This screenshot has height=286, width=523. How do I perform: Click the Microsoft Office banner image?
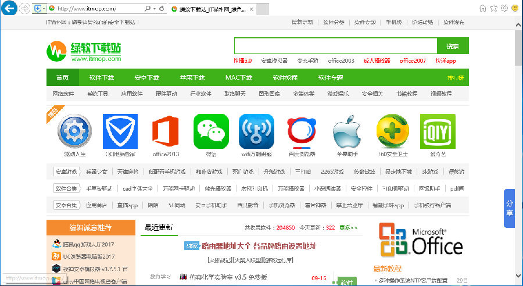[421, 240]
